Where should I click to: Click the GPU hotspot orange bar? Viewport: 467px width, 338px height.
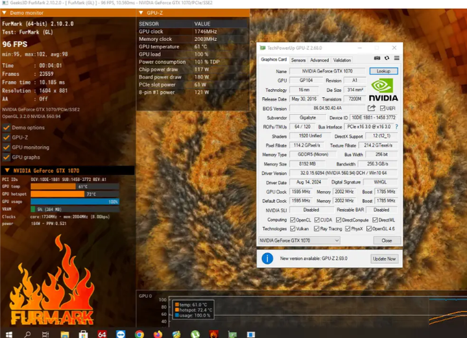(58, 194)
